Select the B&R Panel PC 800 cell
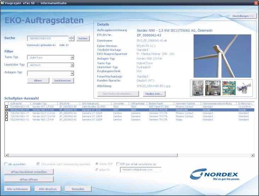Viewport: 259px width, 196px height. click(159, 107)
